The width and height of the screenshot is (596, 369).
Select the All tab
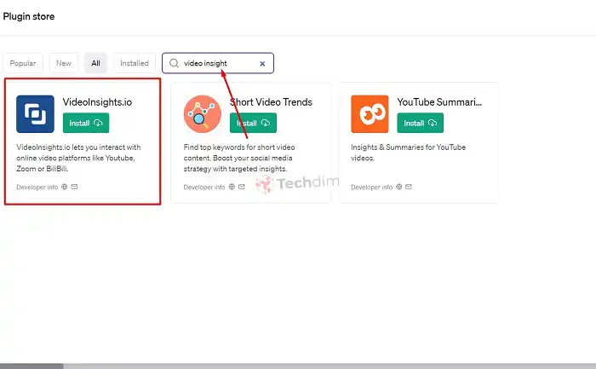(x=95, y=63)
